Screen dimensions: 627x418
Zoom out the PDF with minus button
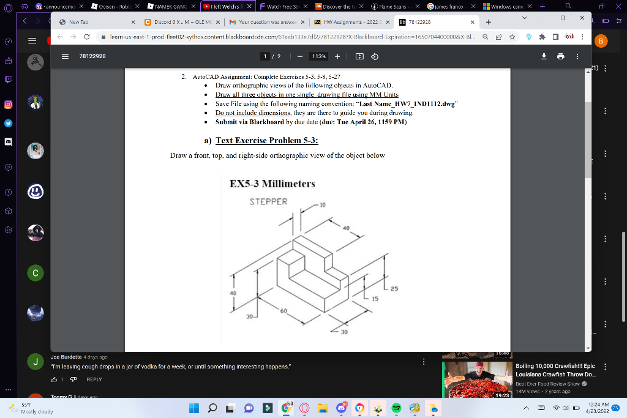click(x=300, y=56)
